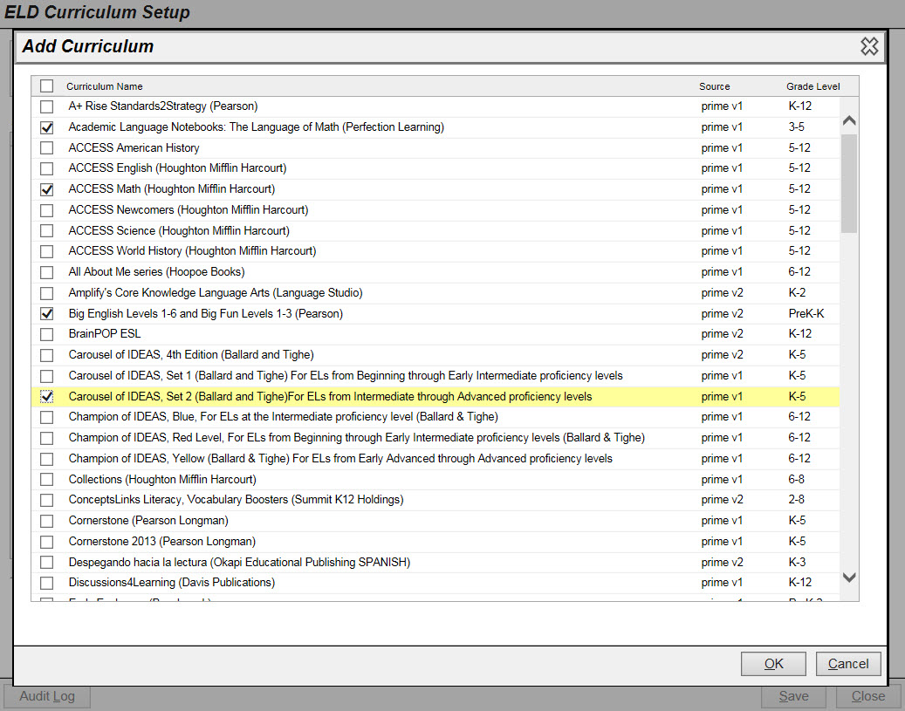The height and width of the screenshot is (711, 905).
Task: Click Close button in ELD Curriculum Setup window
Action: click(x=868, y=696)
